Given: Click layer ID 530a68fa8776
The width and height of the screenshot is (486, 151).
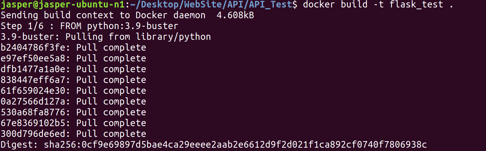Looking at the screenshot, I should coord(33,112).
